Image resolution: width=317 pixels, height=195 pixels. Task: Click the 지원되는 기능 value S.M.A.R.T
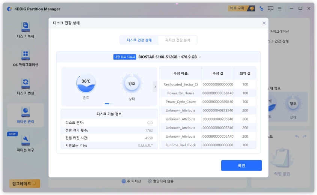tap(145, 145)
